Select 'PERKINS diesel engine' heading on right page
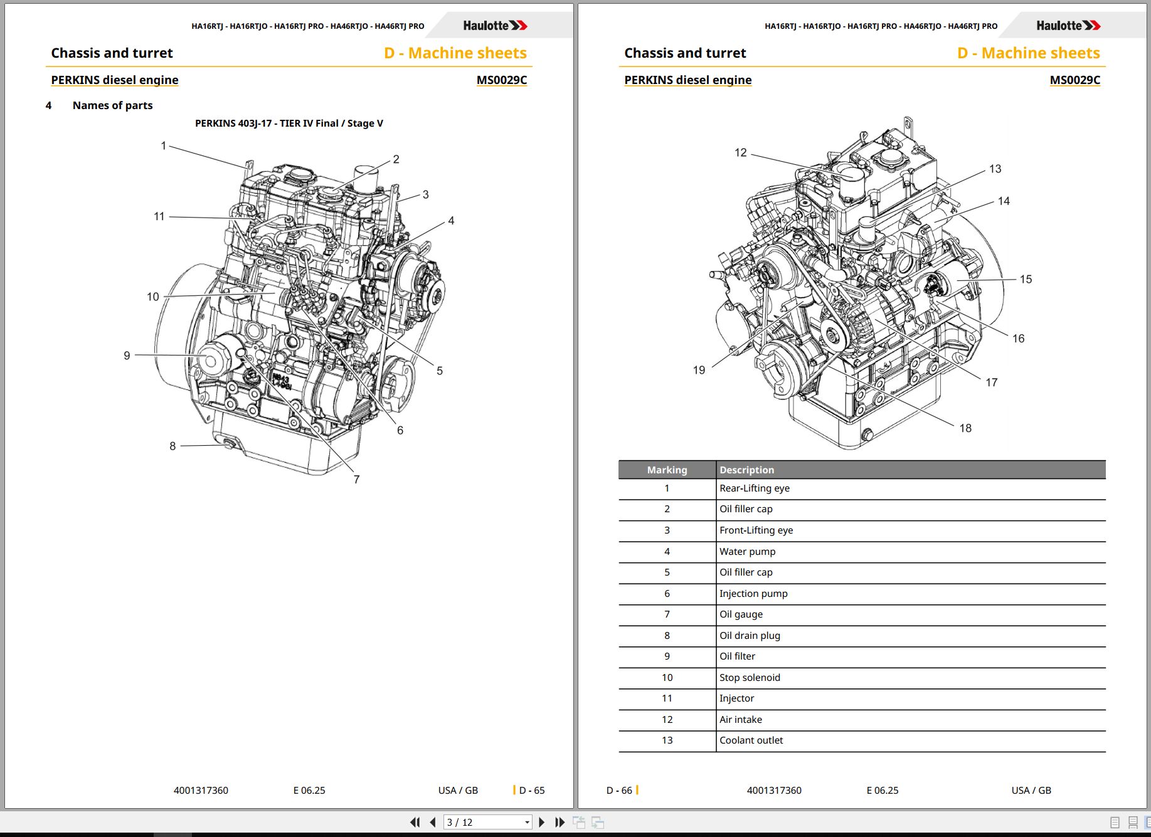 (688, 80)
